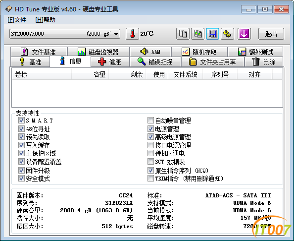294x241 pixels.
Task: Click the 卷标 column header
Action: (42, 74)
